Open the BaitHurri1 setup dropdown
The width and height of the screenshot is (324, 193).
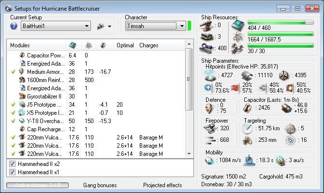tap(56, 26)
